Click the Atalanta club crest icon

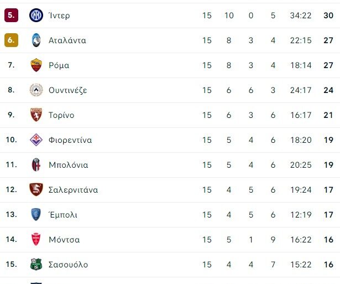point(36,40)
